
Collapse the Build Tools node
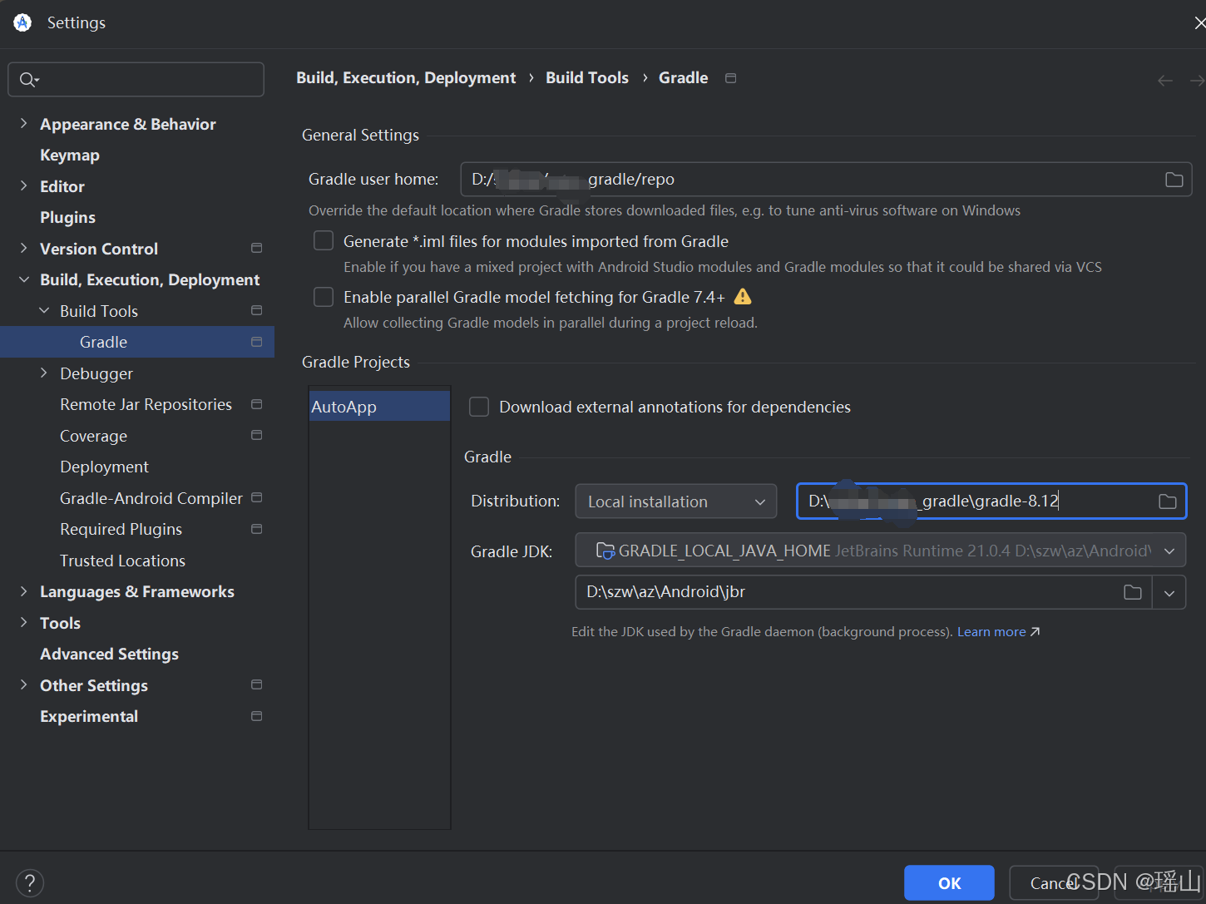44,310
